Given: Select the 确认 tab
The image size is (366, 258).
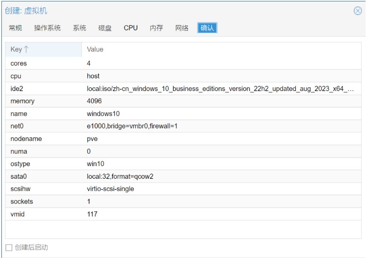Looking at the screenshot, I should (207, 28).
